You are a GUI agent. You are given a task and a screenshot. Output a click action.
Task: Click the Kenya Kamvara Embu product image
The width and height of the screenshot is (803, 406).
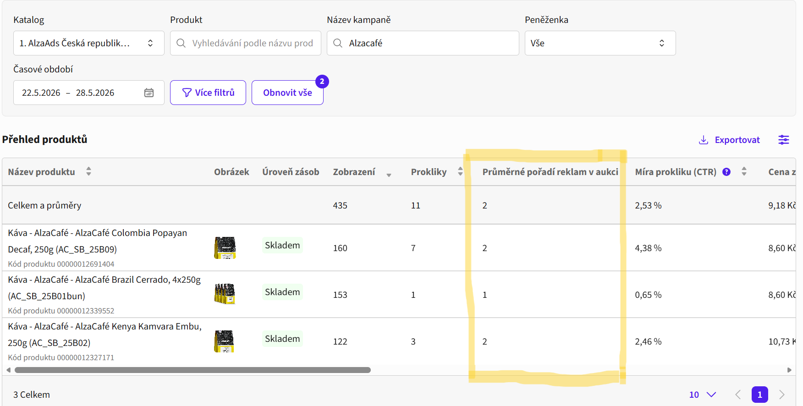click(x=225, y=341)
